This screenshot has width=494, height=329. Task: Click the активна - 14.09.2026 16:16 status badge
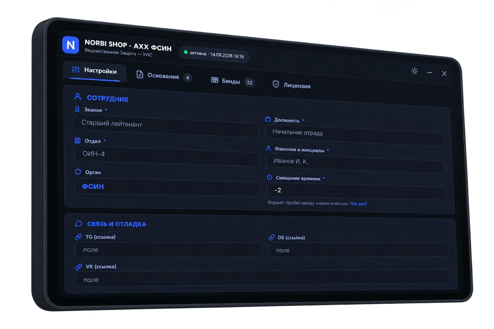coord(214,54)
